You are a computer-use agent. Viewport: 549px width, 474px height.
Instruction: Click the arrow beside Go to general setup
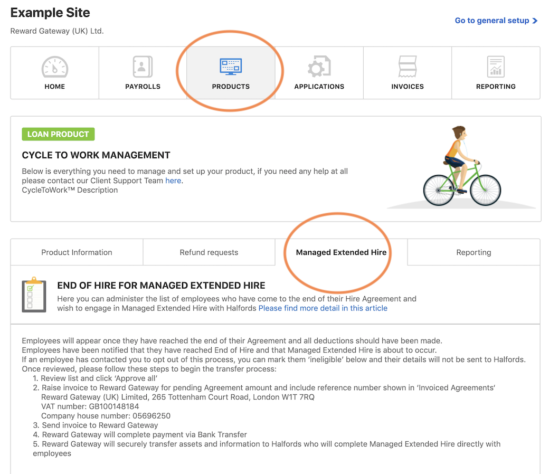[x=535, y=21]
